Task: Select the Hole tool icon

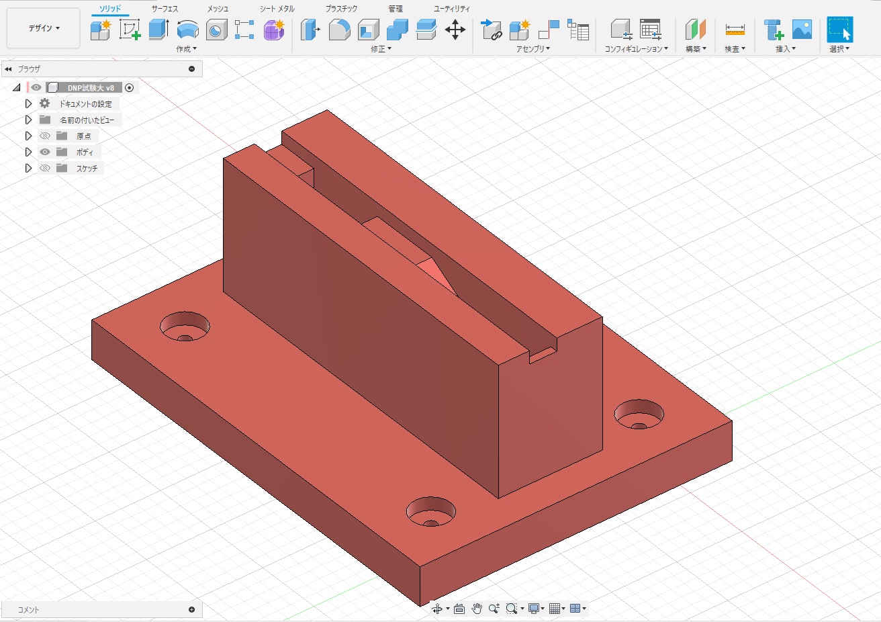Action: [x=216, y=30]
